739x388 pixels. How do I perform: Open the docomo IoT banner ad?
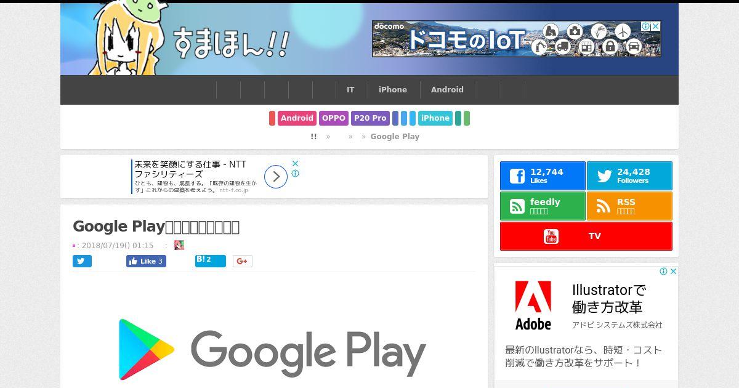click(516, 39)
